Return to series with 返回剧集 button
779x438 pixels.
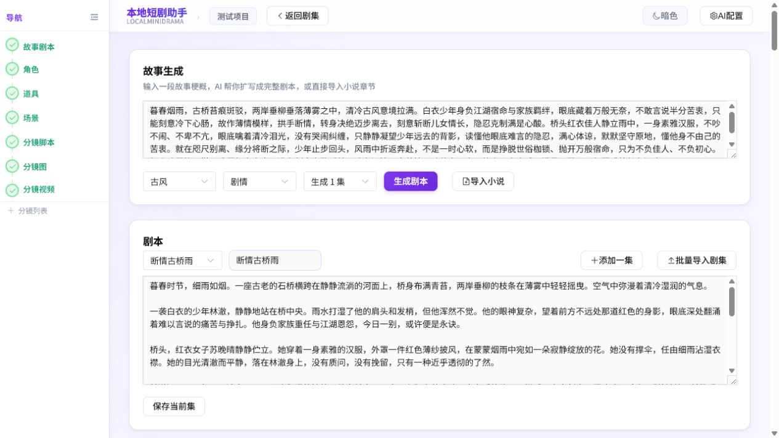tap(297, 16)
